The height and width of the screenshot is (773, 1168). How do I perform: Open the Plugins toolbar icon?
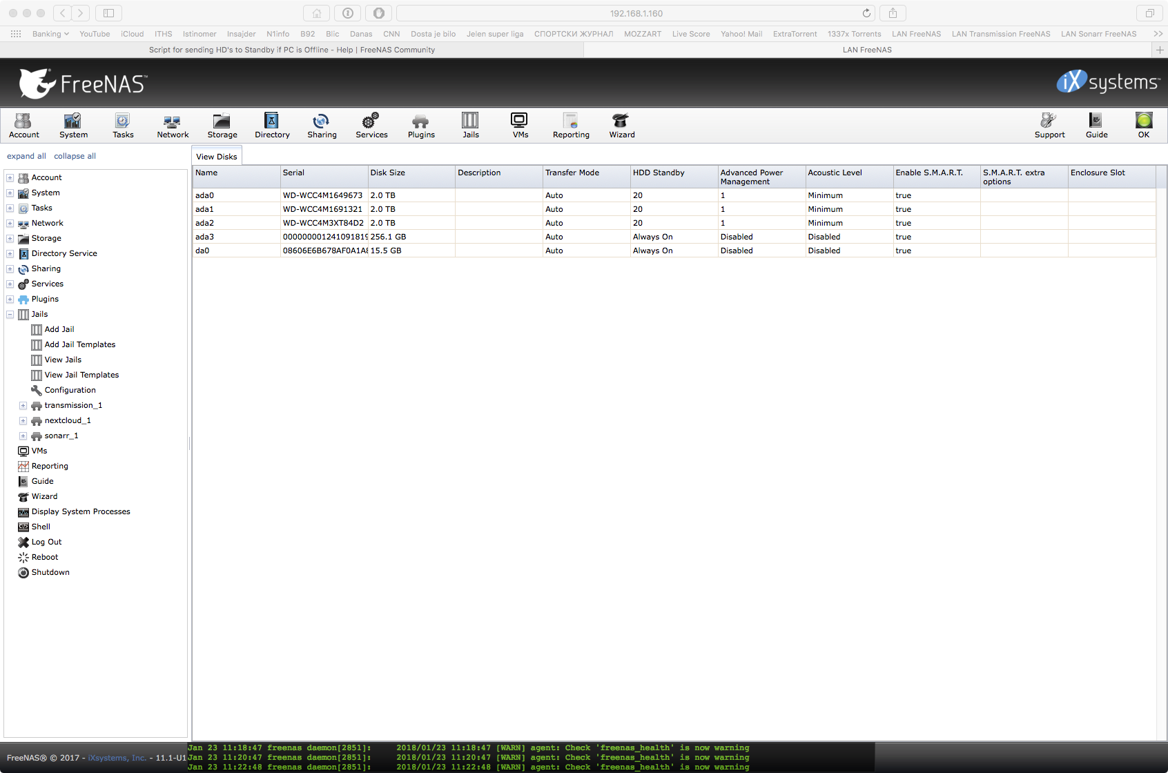point(421,126)
